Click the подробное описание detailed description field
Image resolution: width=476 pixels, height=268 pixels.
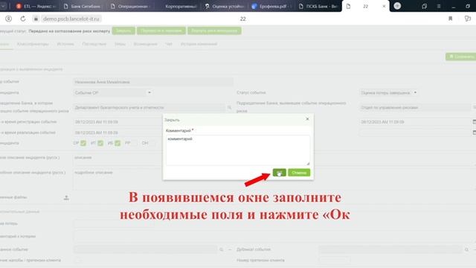click(x=118, y=179)
